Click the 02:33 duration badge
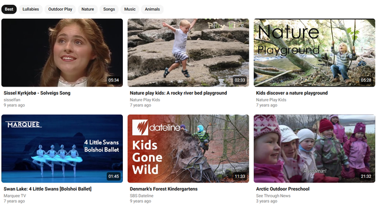This screenshot has width=378, height=218. (x=240, y=80)
